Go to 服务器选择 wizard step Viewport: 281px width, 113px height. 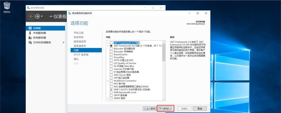80,42
